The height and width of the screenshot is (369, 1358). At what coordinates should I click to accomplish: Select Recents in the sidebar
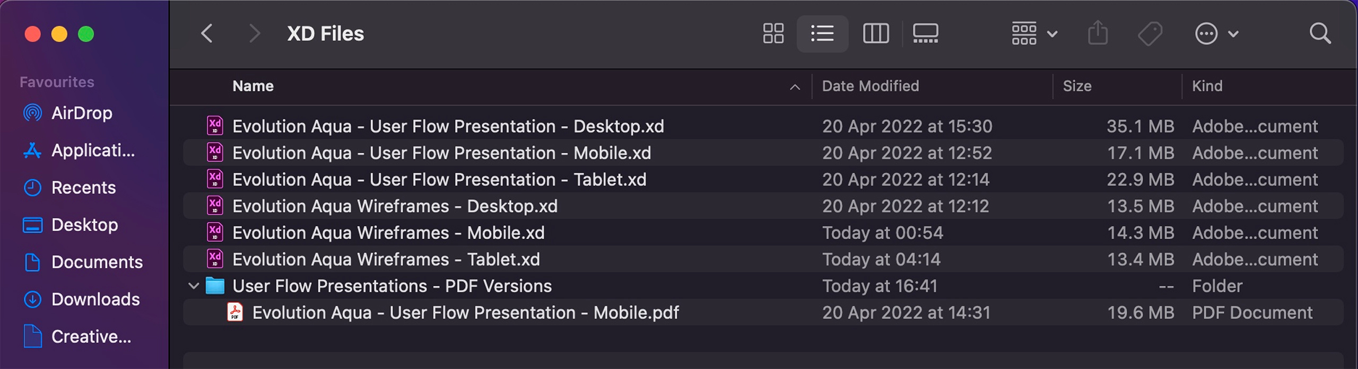83,187
